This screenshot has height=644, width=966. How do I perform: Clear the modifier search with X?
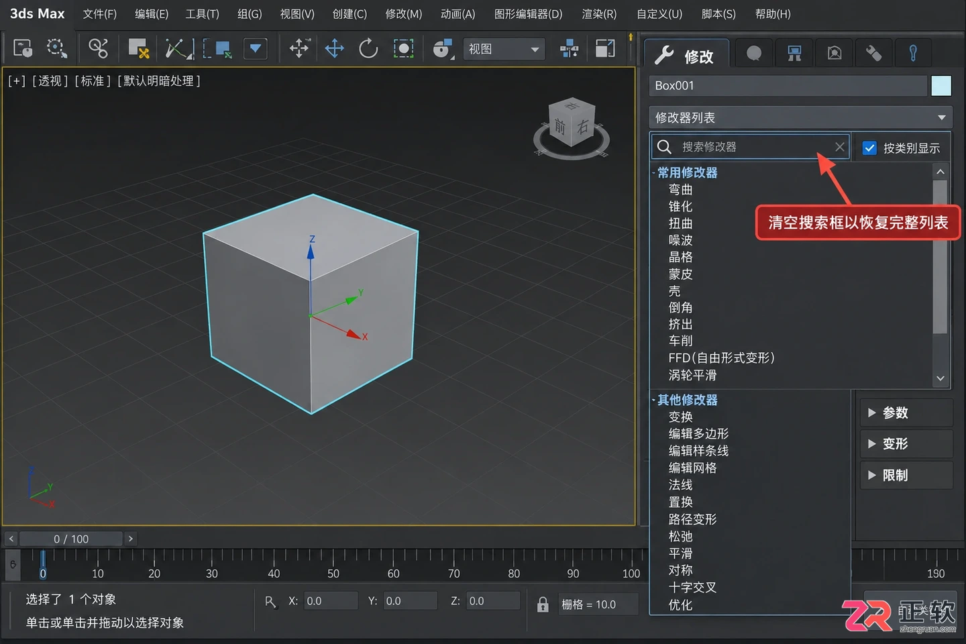tap(839, 146)
